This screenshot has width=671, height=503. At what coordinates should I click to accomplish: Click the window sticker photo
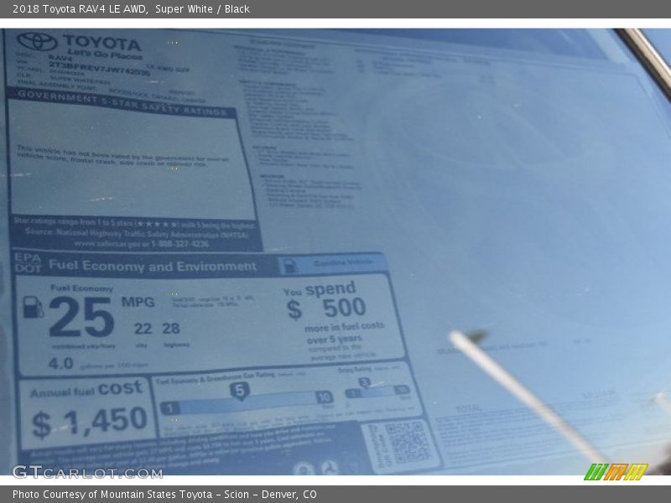pyautogui.click(x=335, y=251)
